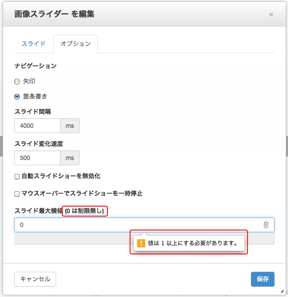Save settings with the 保存 button

click(263, 279)
